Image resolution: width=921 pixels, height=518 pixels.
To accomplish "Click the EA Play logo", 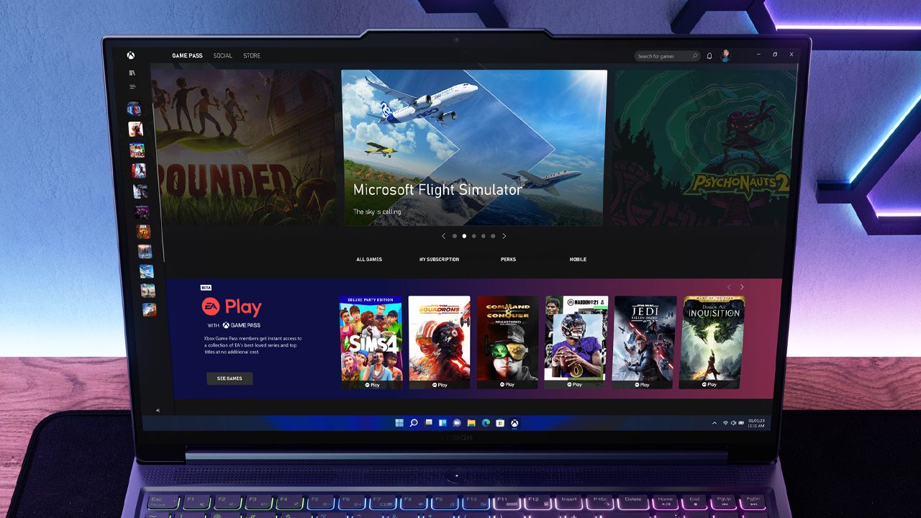I will 232,307.
